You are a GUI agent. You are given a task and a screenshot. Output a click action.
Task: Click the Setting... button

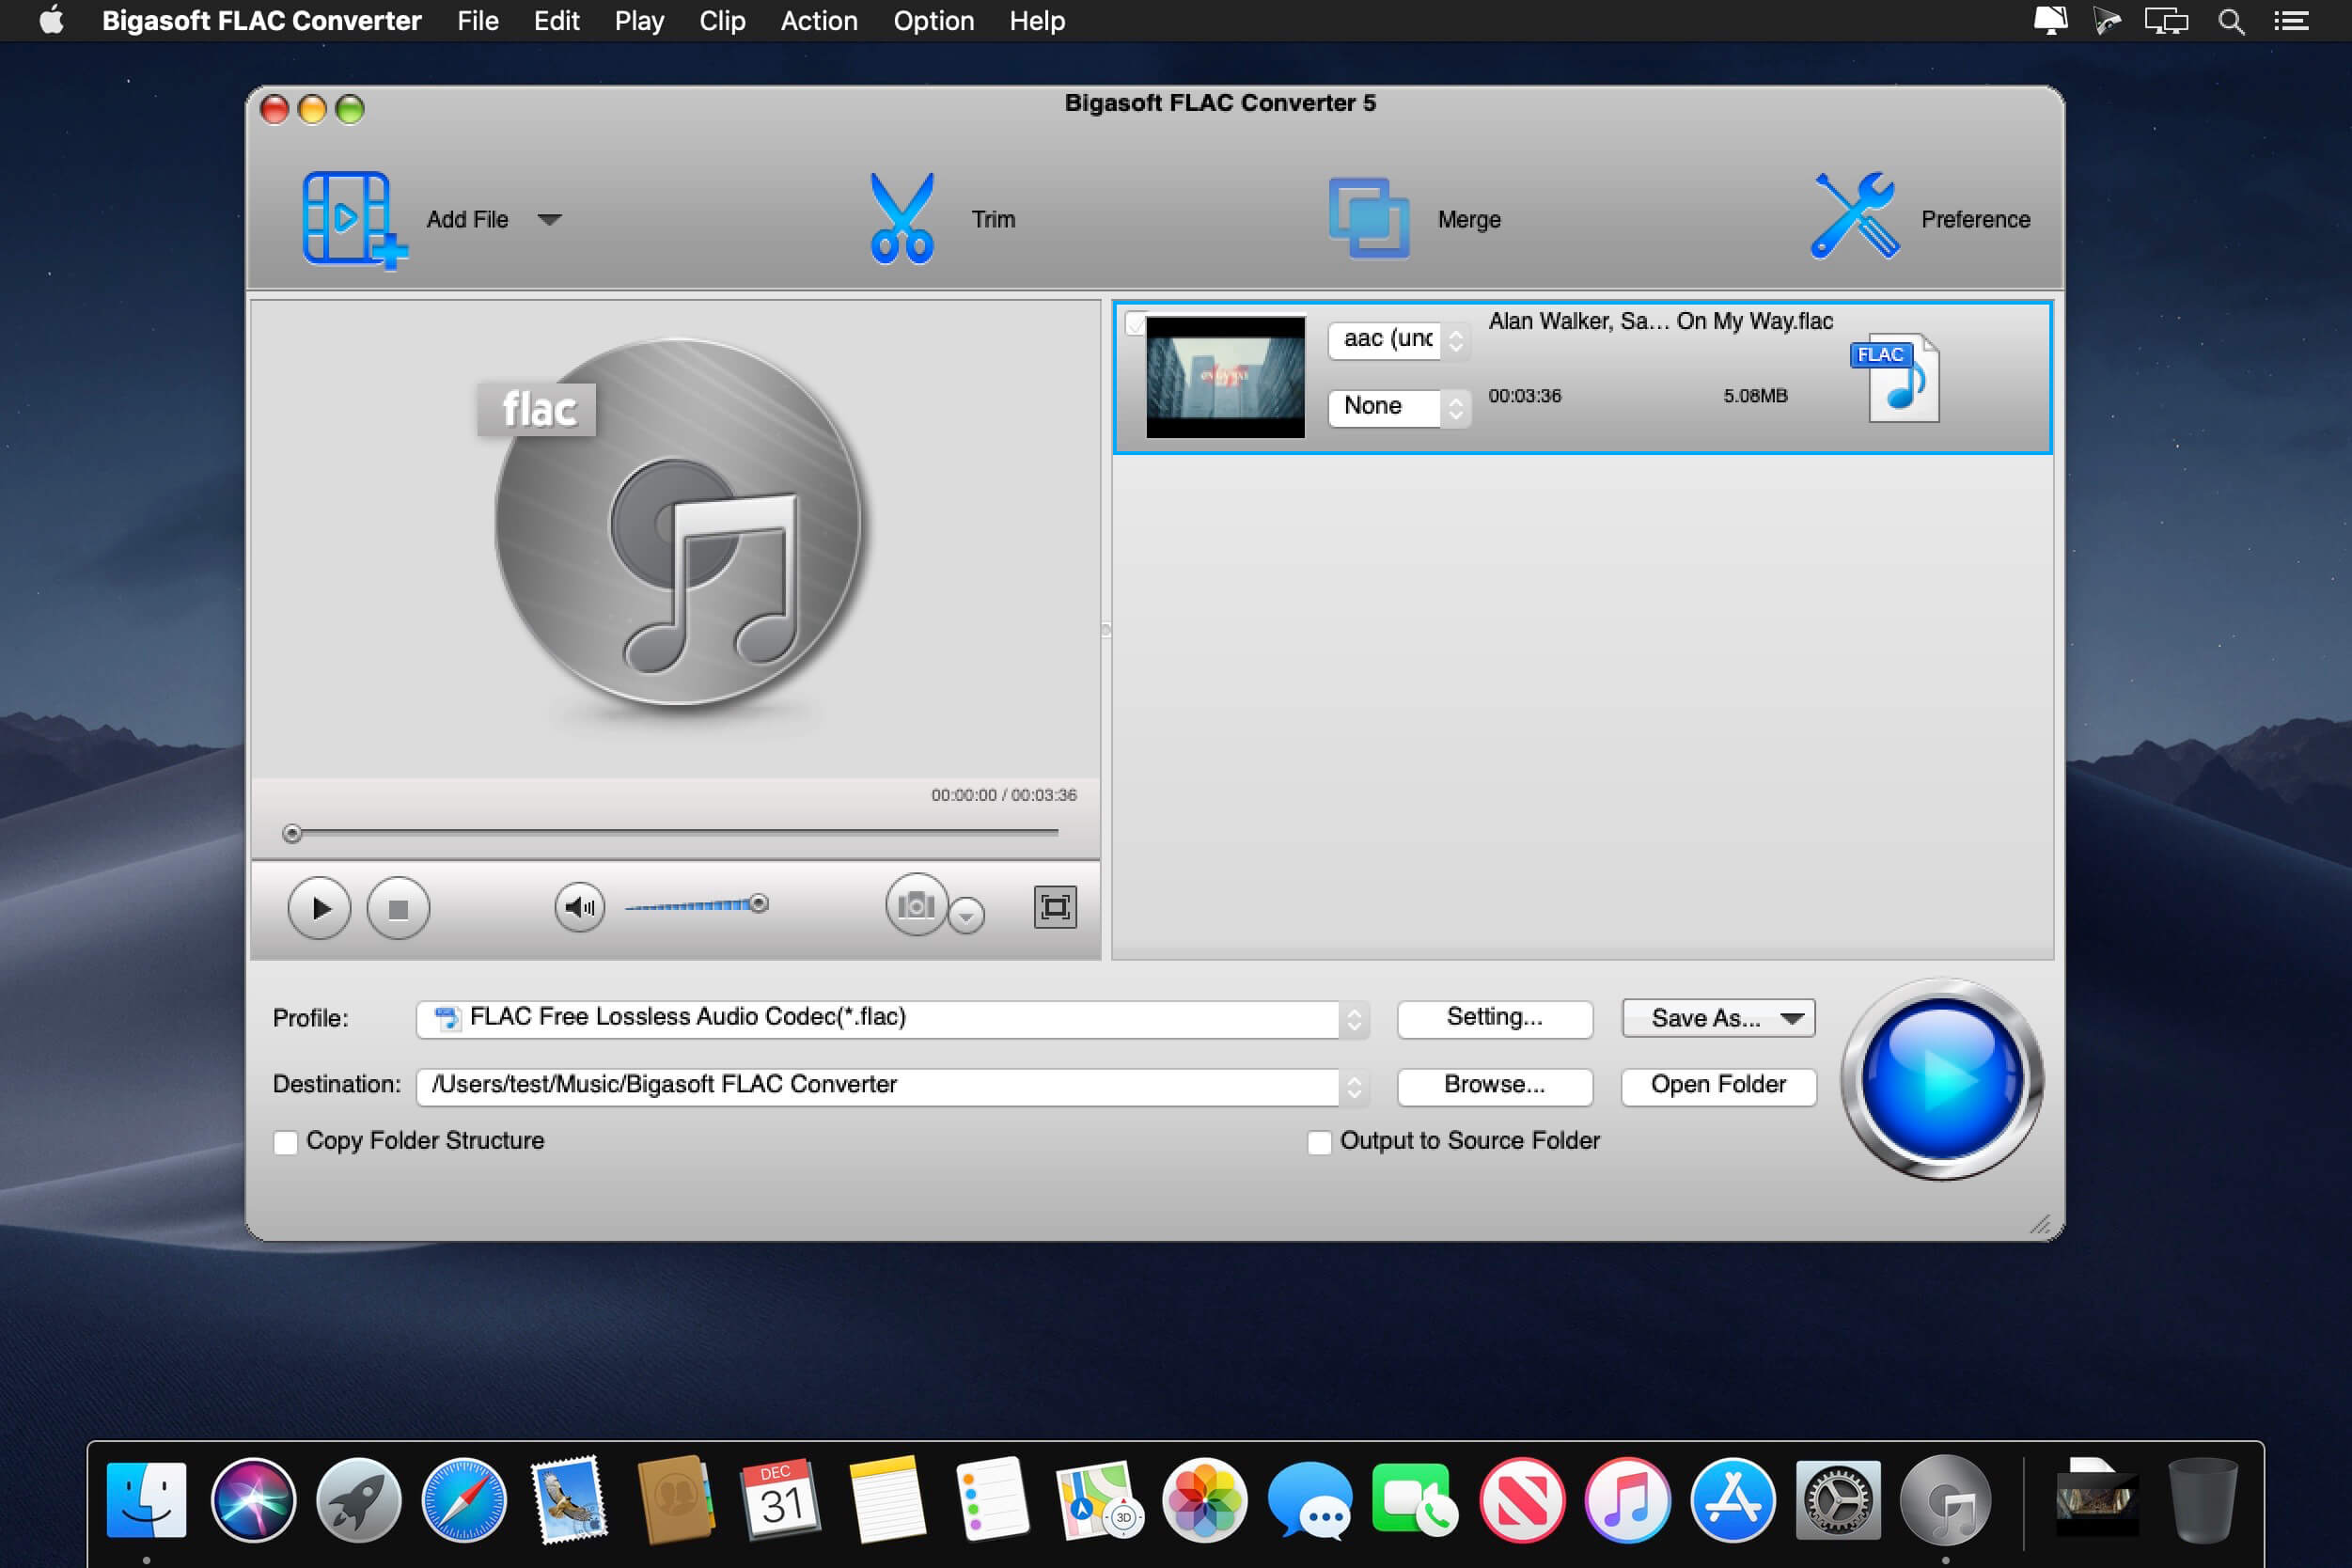pyautogui.click(x=1495, y=1018)
